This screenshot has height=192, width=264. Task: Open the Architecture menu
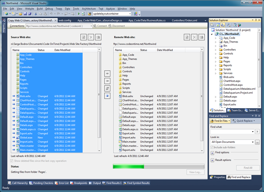tap(89, 8)
